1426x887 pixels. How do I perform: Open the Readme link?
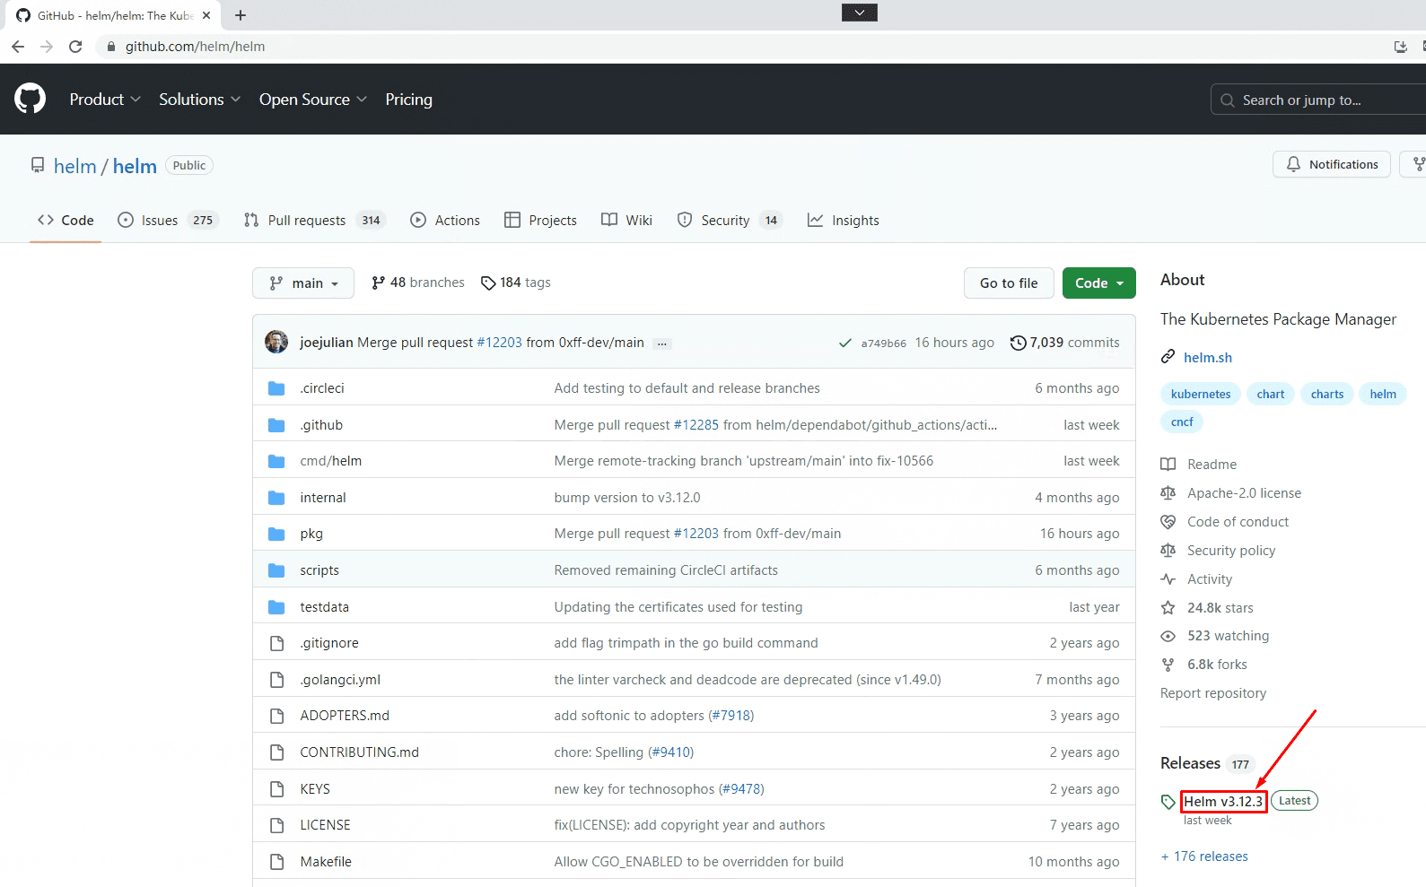click(1212, 465)
